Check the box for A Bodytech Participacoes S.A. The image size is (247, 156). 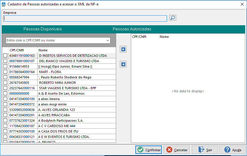click(x=5, y=121)
